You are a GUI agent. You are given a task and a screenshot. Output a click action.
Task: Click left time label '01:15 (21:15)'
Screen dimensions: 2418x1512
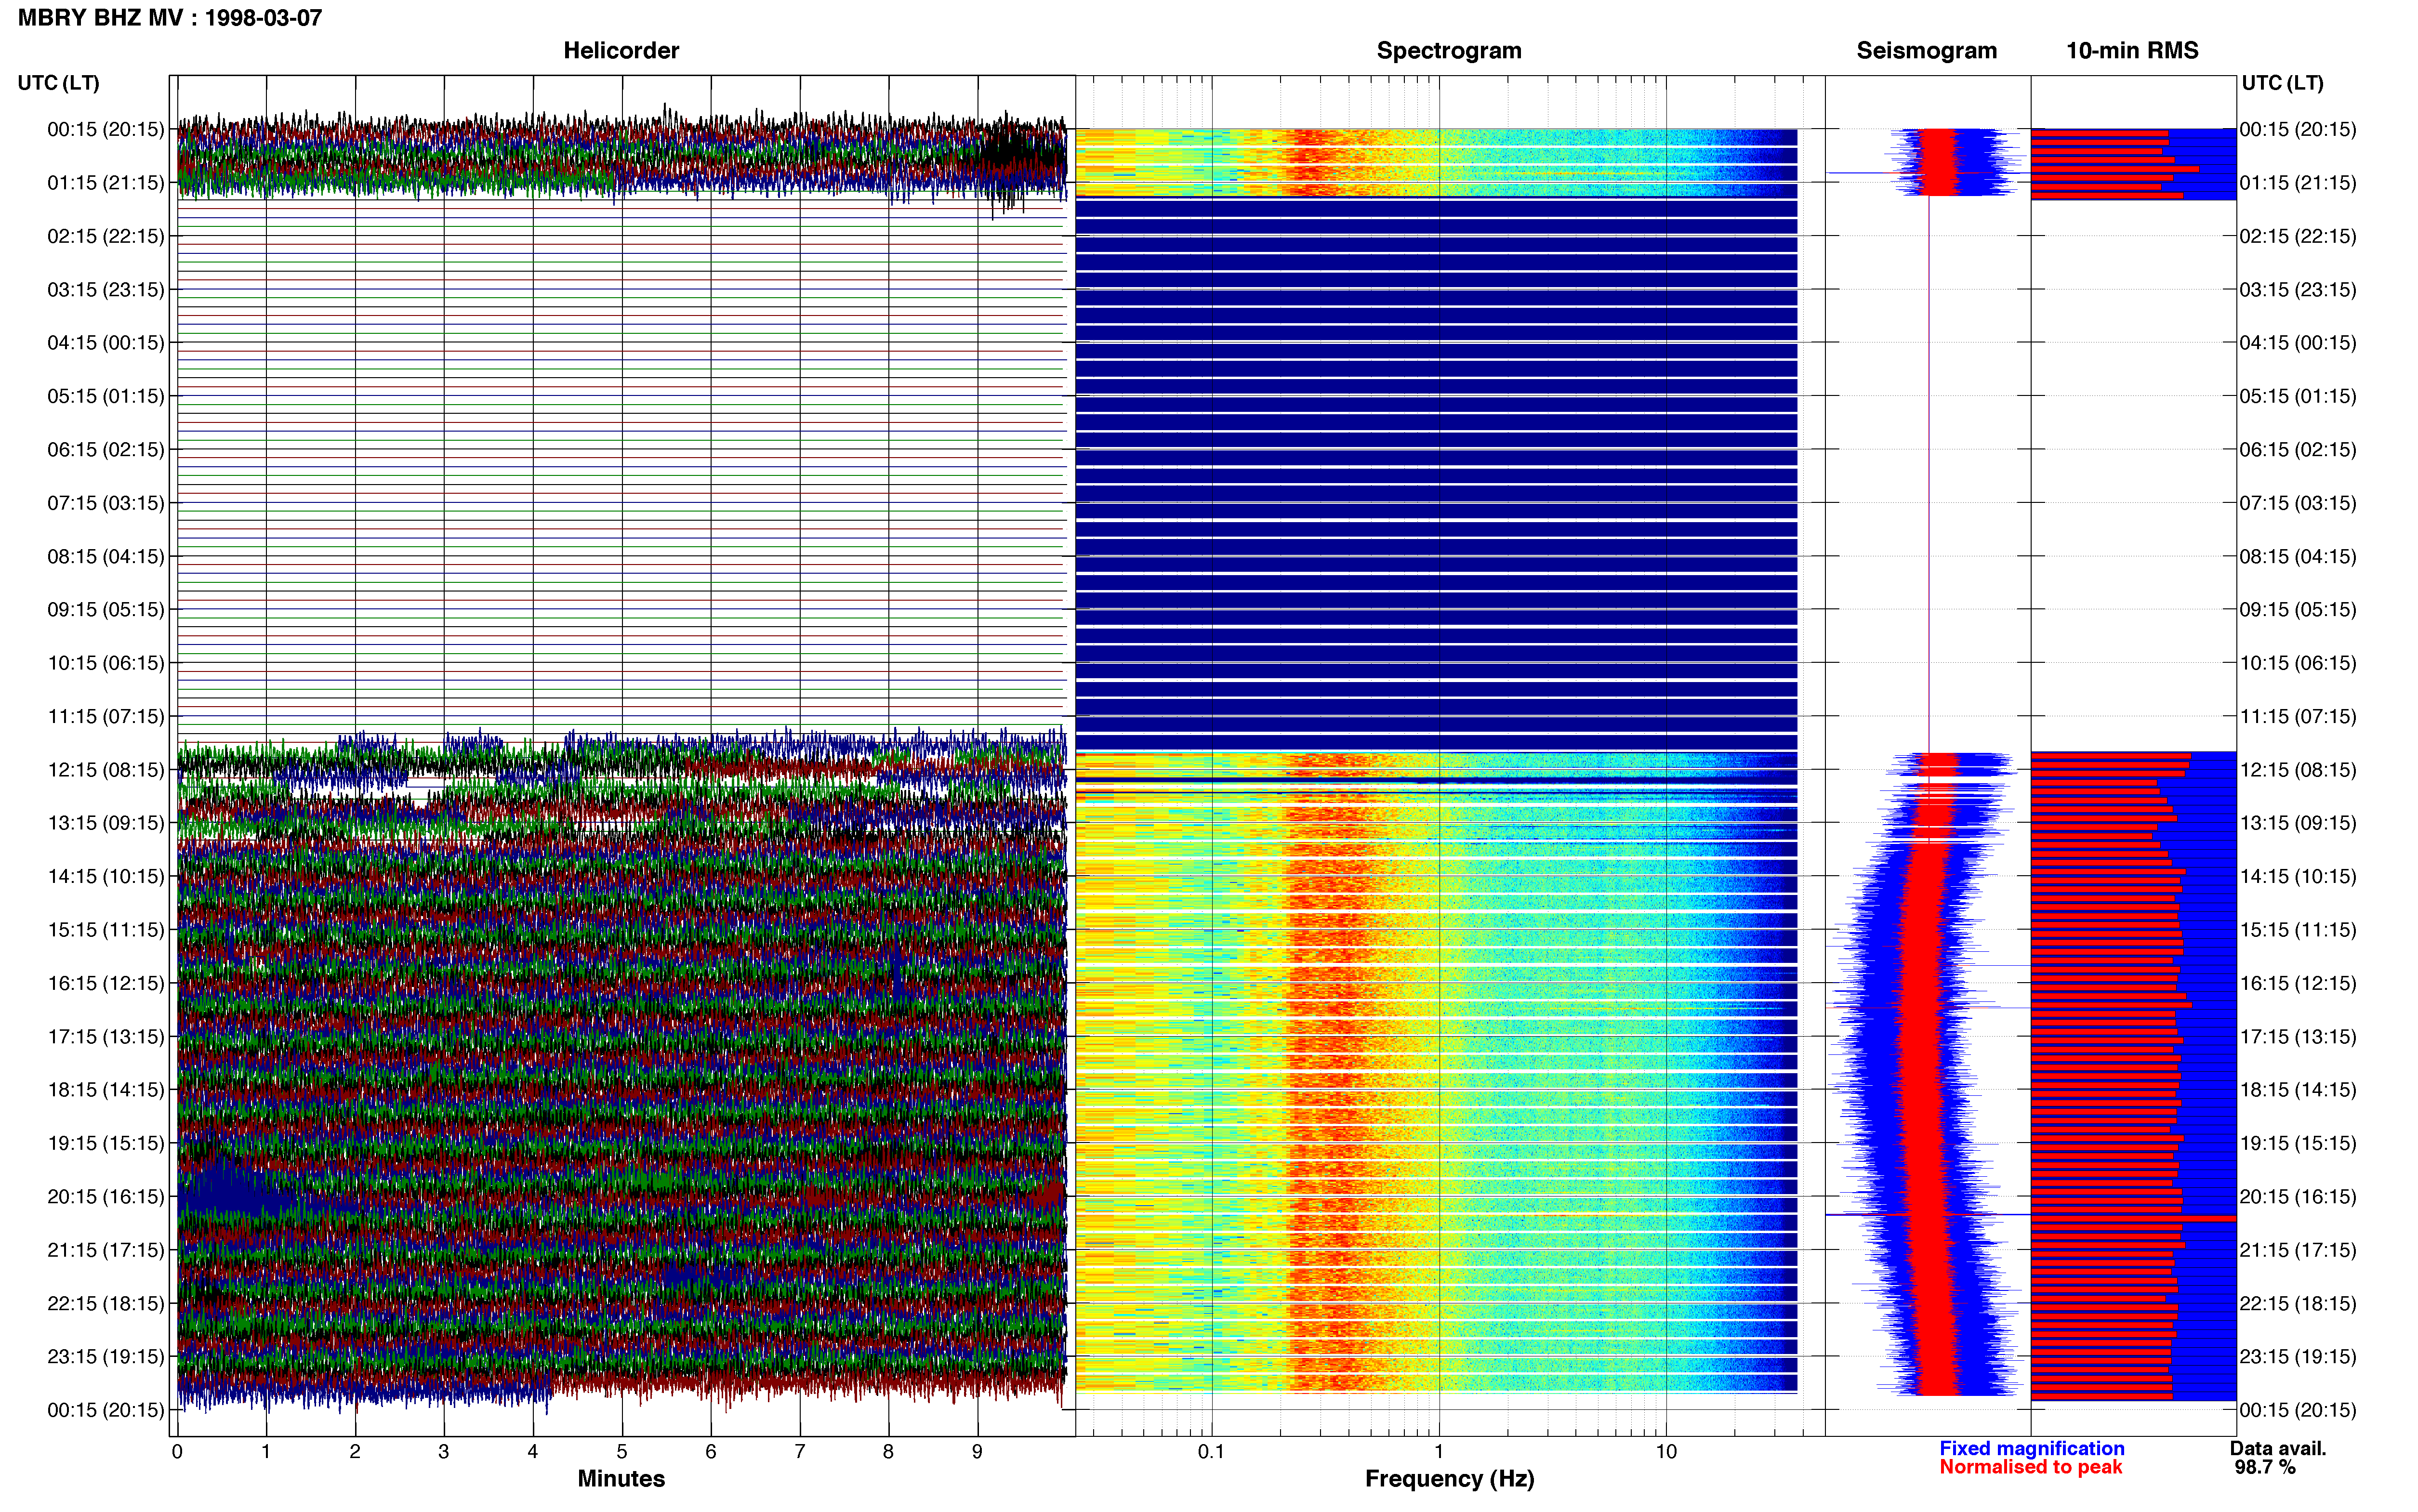(106, 183)
